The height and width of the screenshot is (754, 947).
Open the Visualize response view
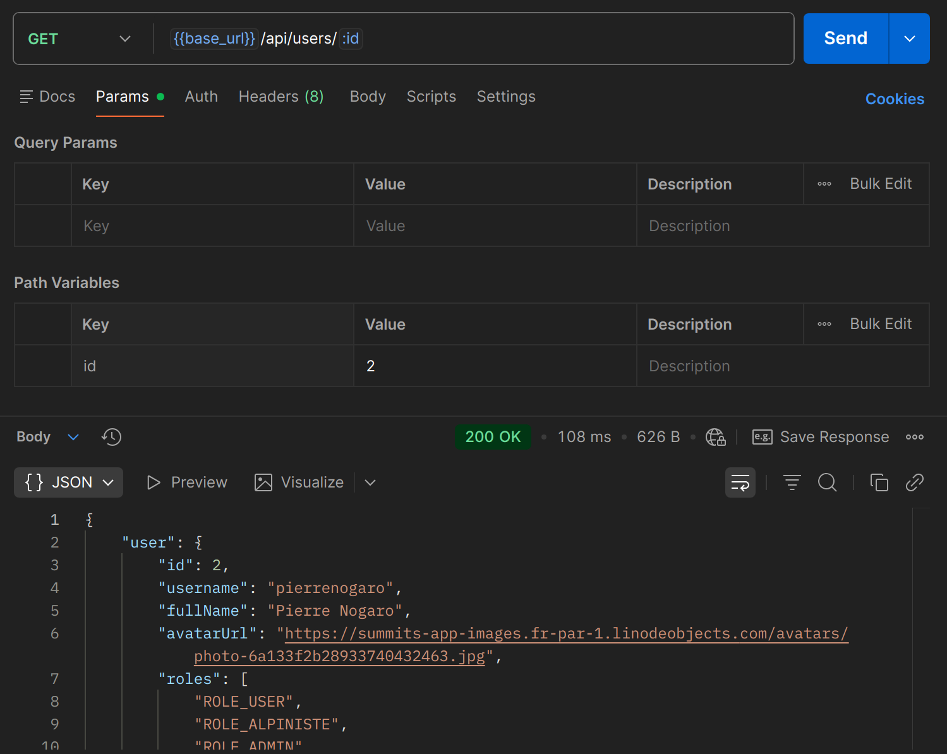click(x=299, y=482)
